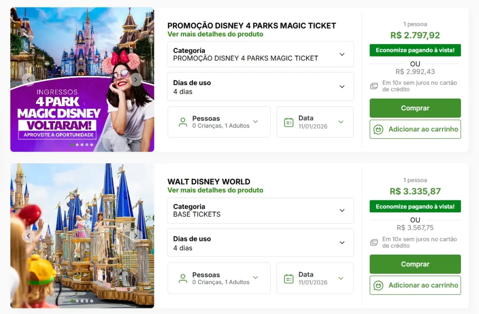Open the Pessoas selector on the first ticket
The image size is (479, 314).
point(219,122)
